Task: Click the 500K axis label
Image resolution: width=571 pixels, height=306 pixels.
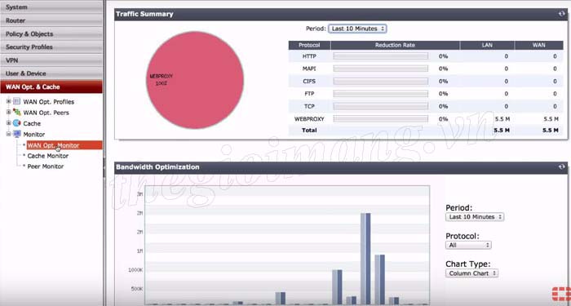Action: tap(137, 289)
